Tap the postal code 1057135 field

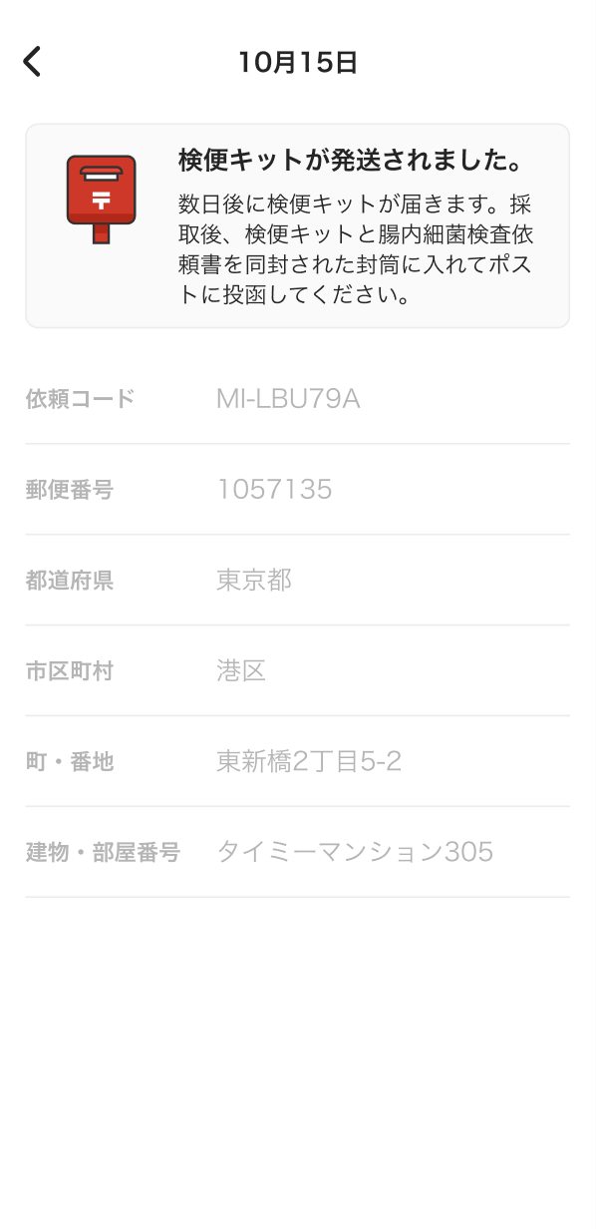click(x=274, y=490)
